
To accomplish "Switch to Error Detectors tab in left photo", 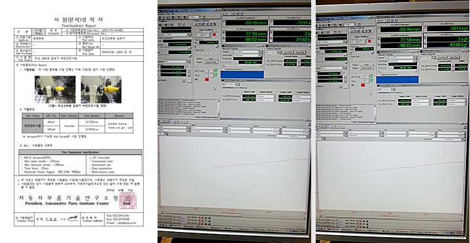I will pos(241,87).
